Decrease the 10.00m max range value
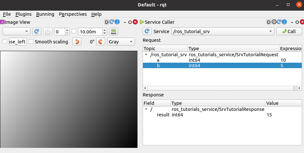 tap(105, 33)
